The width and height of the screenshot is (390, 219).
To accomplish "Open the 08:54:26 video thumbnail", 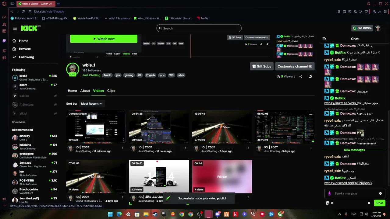I will tap(159, 127).
